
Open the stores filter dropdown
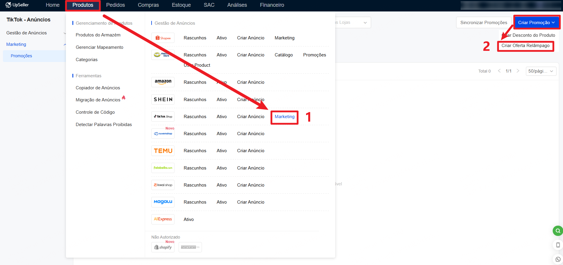(x=353, y=22)
